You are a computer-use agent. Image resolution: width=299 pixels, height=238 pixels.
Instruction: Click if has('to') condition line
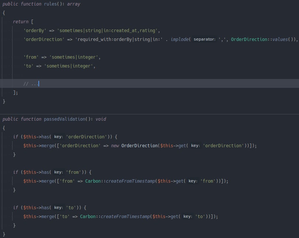pos(49,208)
